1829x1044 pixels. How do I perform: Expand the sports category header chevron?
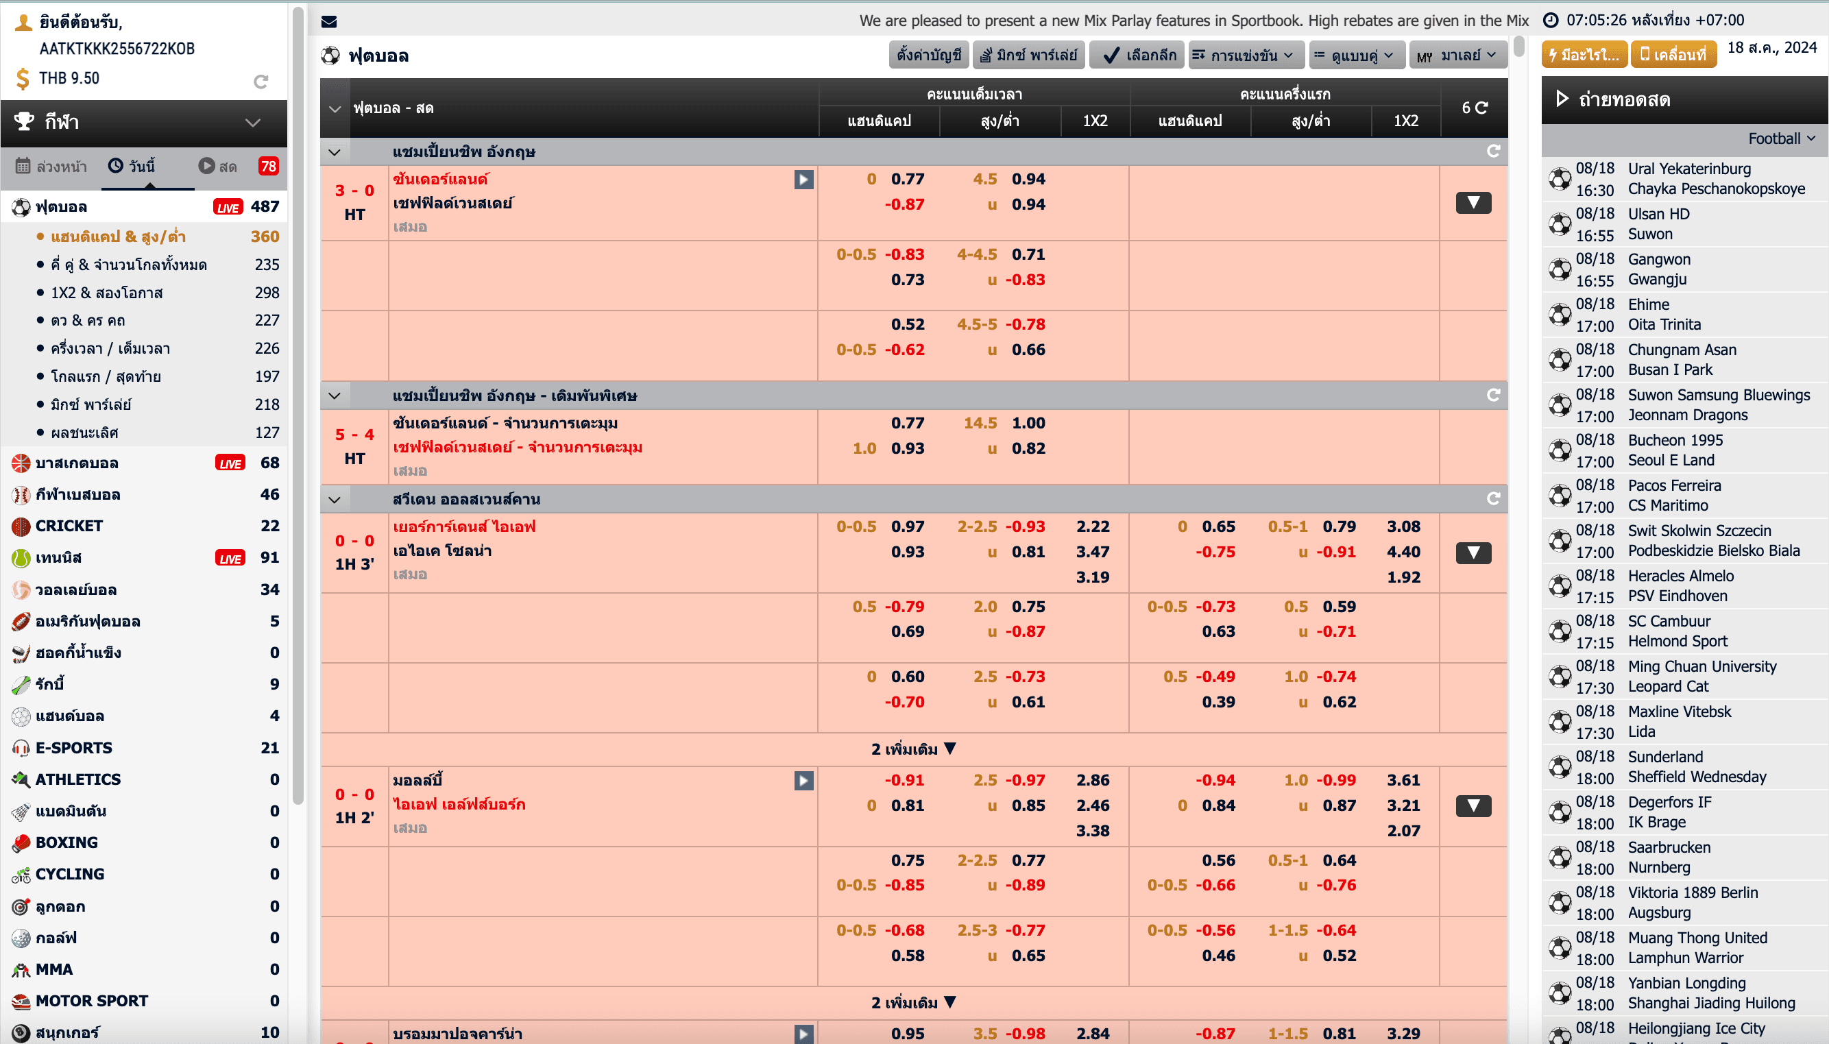click(x=252, y=123)
